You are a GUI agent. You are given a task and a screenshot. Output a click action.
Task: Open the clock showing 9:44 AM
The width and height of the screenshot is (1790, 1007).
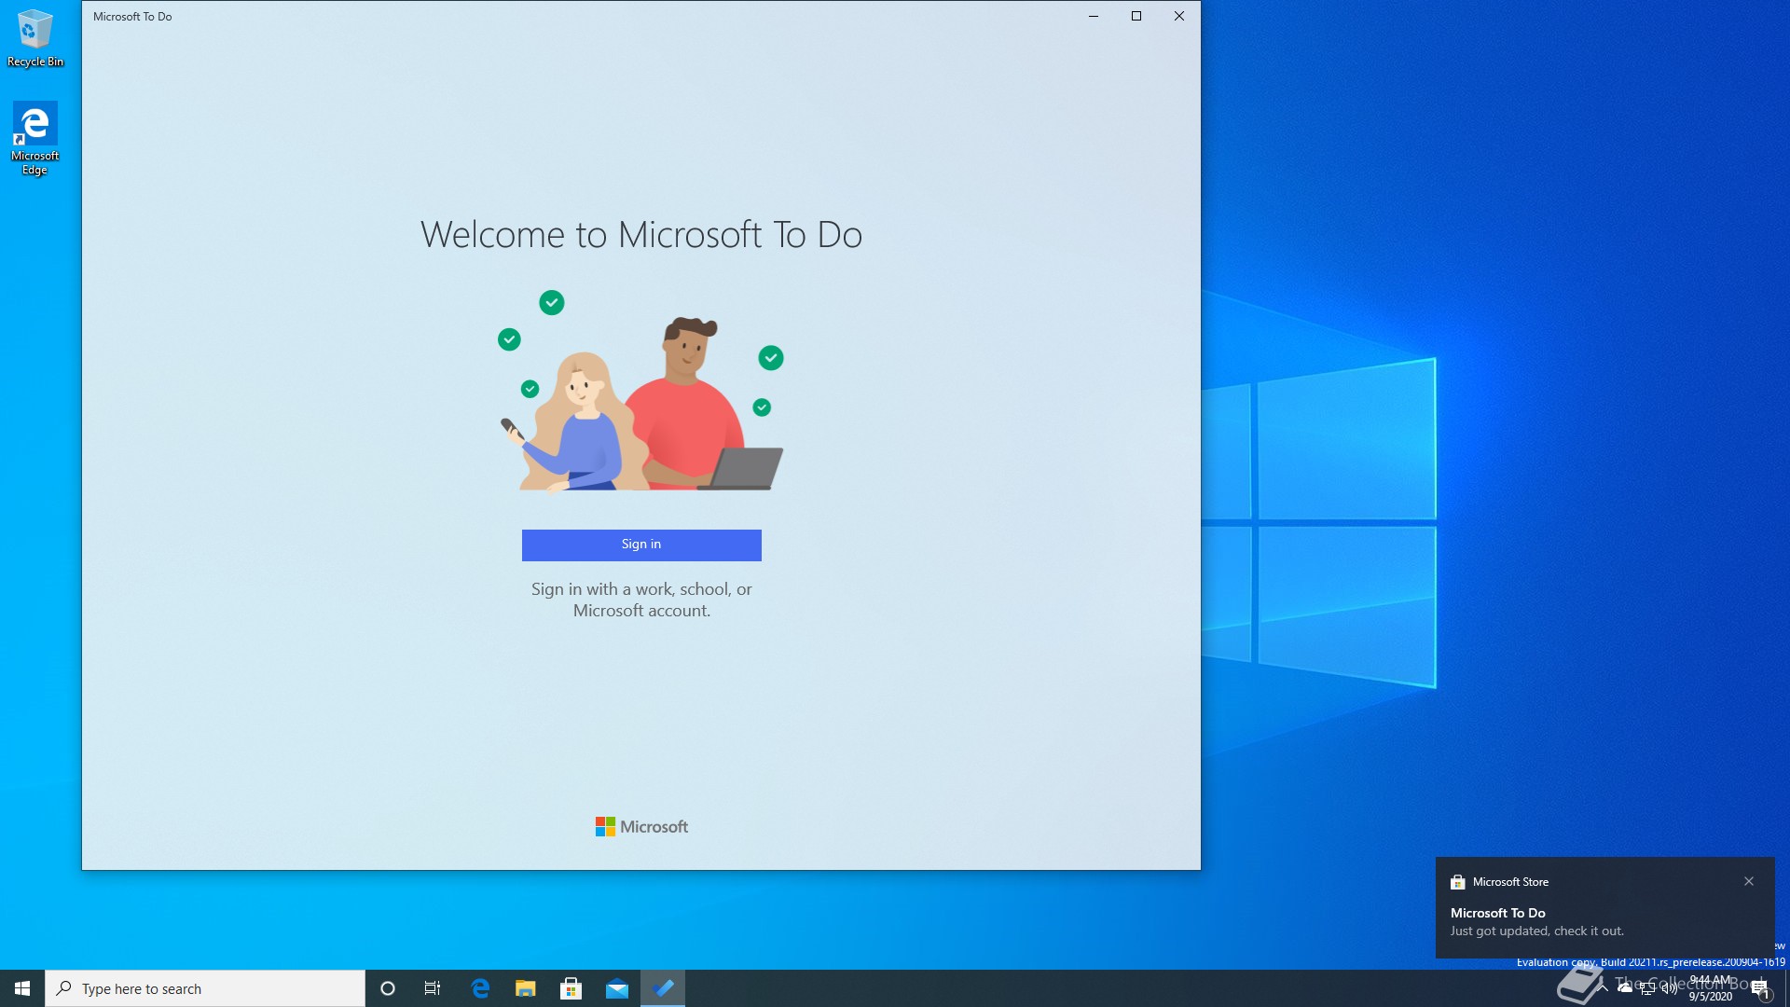[1710, 988]
